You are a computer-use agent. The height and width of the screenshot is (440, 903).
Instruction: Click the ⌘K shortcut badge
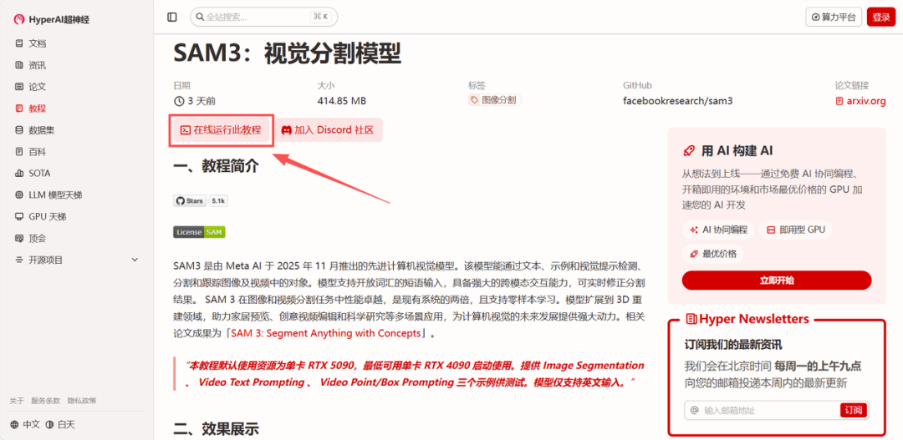(x=321, y=18)
